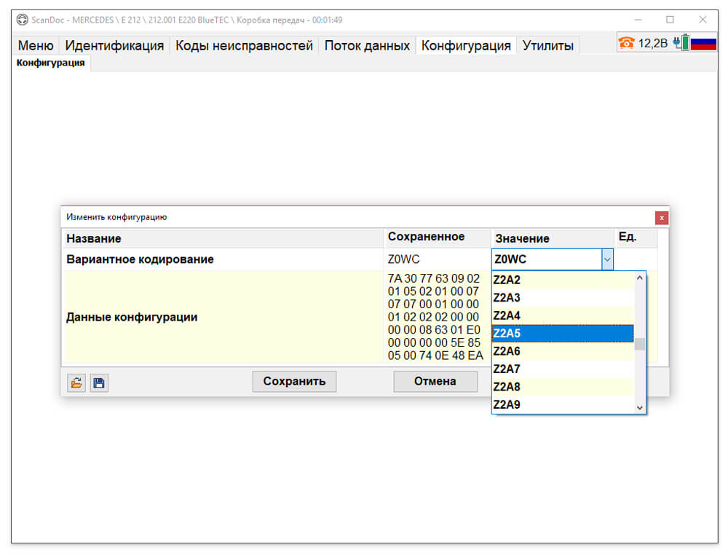
Task: Select Z2A5 in the dropdown list
Action: [x=562, y=333]
